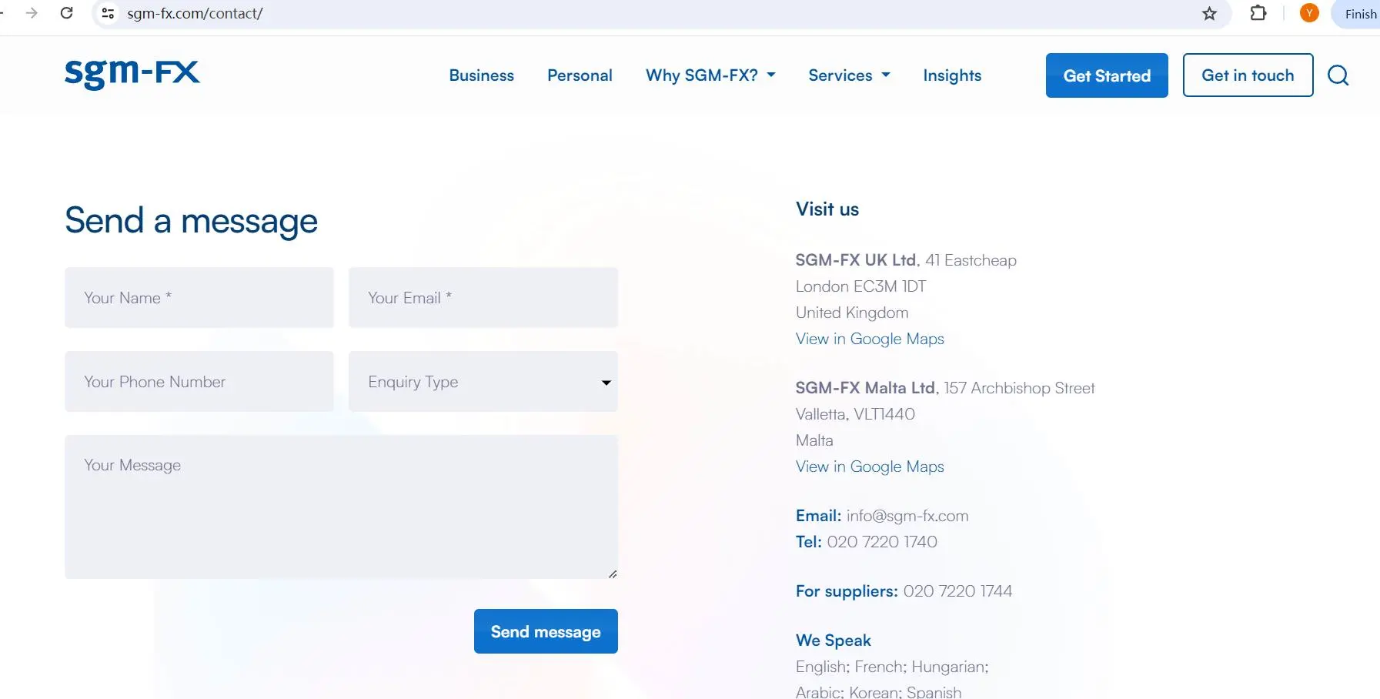Image resolution: width=1380 pixels, height=699 pixels.
Task: Click inside the Your Message text area
Action: click(x=342, y=507)
